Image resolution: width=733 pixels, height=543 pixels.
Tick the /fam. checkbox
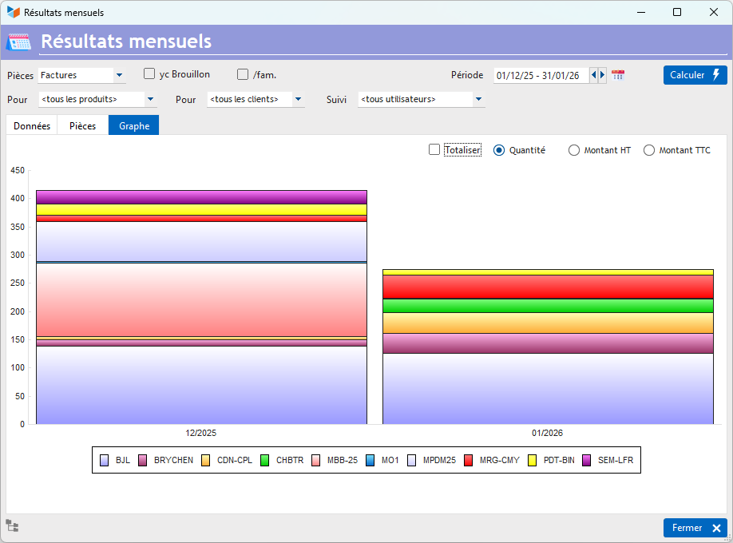click(x=243, y=74)
